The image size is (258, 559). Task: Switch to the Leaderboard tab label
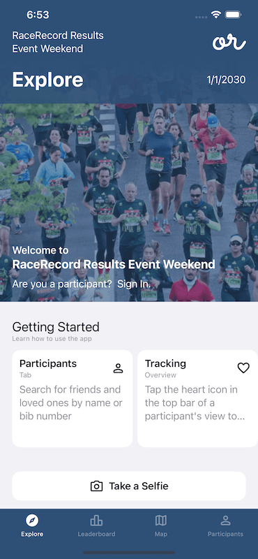point(96,534)
